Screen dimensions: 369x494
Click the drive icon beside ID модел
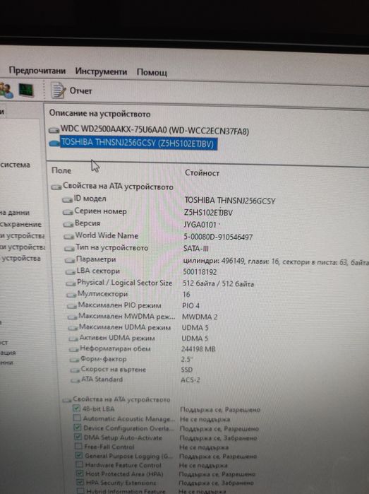(x=67, y=200)
